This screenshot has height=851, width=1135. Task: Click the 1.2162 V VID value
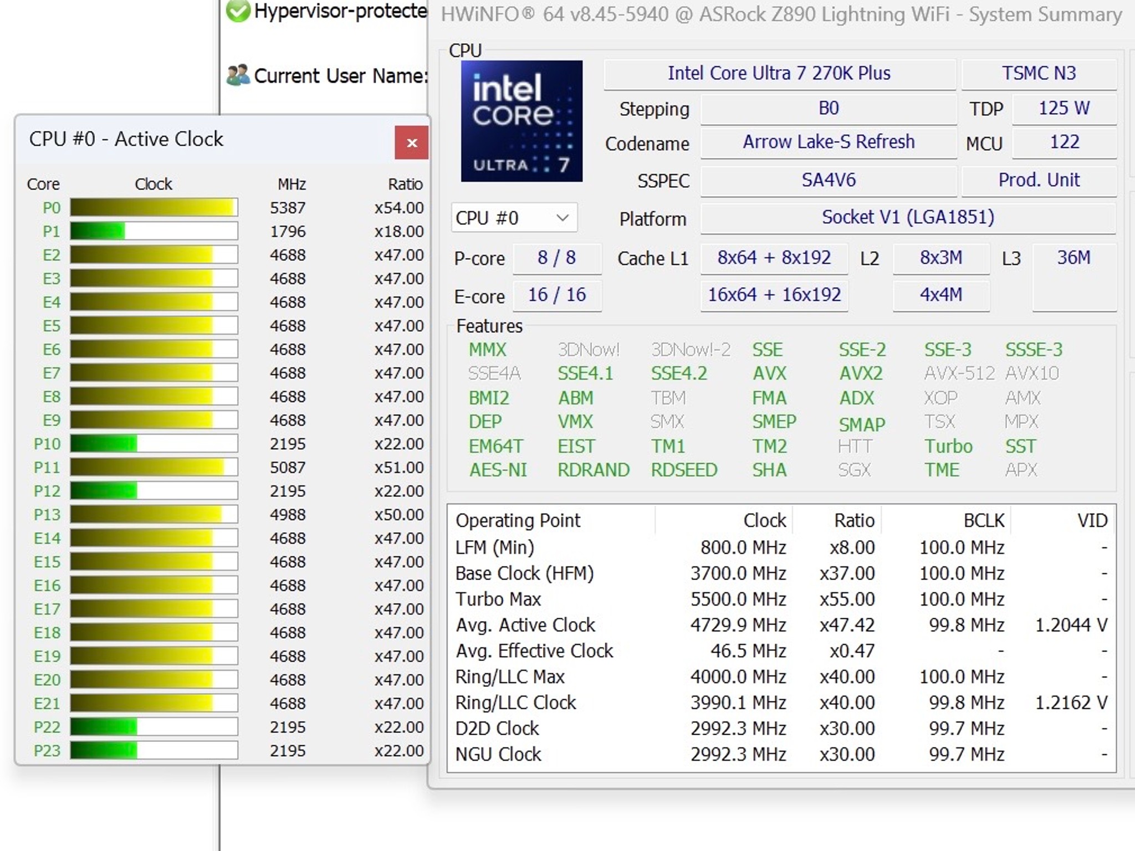(1071, 703)
